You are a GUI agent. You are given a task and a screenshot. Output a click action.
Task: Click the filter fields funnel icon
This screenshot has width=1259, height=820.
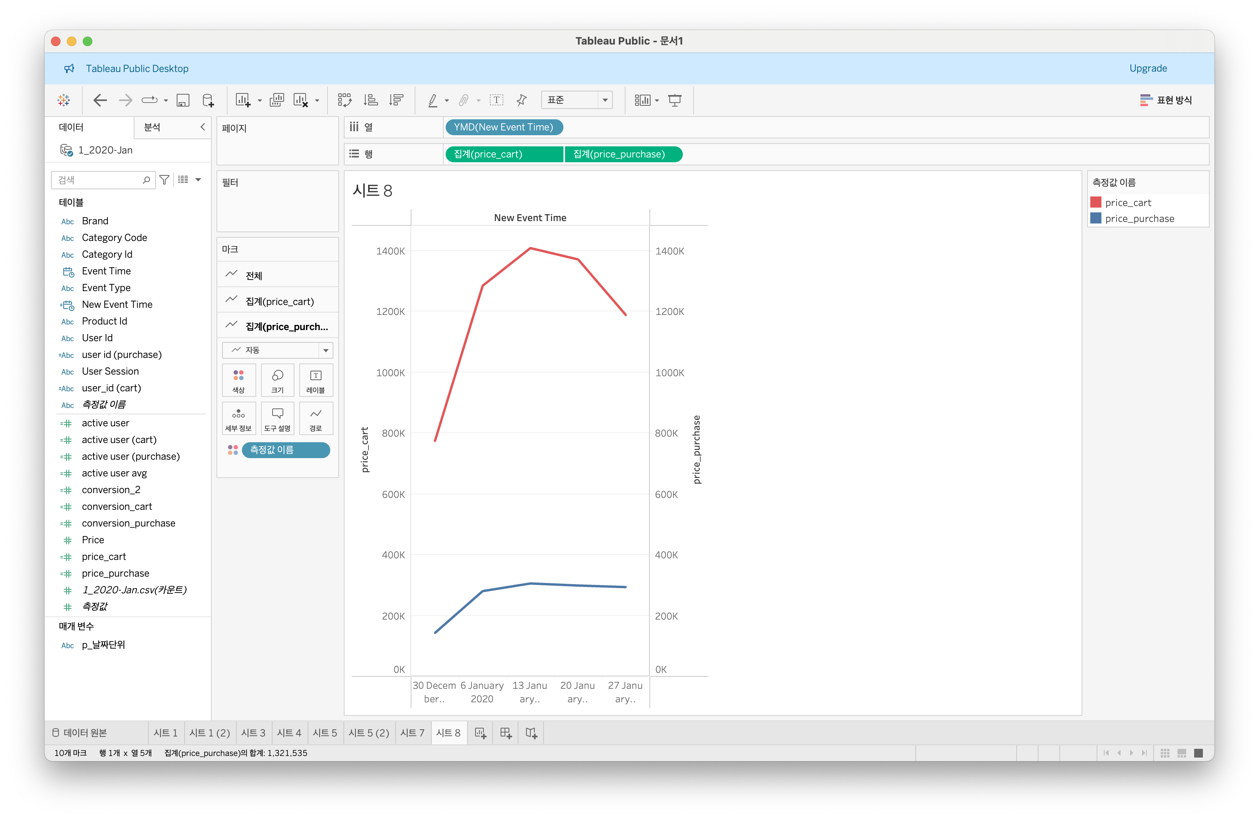[x=164, y=180]
